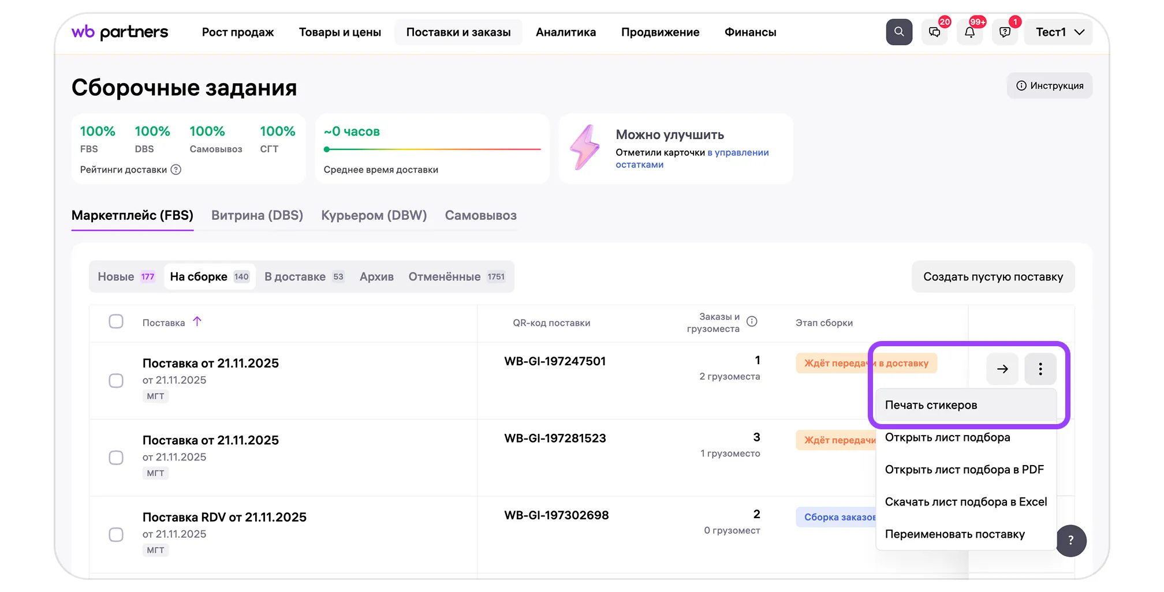
Task: Follow в управлении остатками link
Action: pyautogui.click(x=738, y=153)
